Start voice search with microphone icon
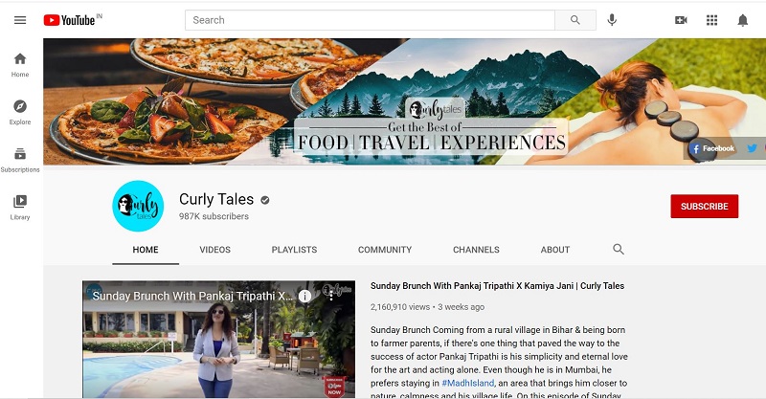The height and width of the screenshot is (399, 766). (612, 20)
